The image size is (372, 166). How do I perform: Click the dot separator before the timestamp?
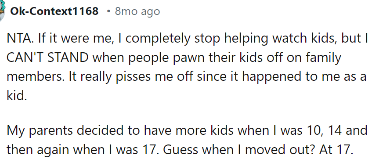coord(108,11)
